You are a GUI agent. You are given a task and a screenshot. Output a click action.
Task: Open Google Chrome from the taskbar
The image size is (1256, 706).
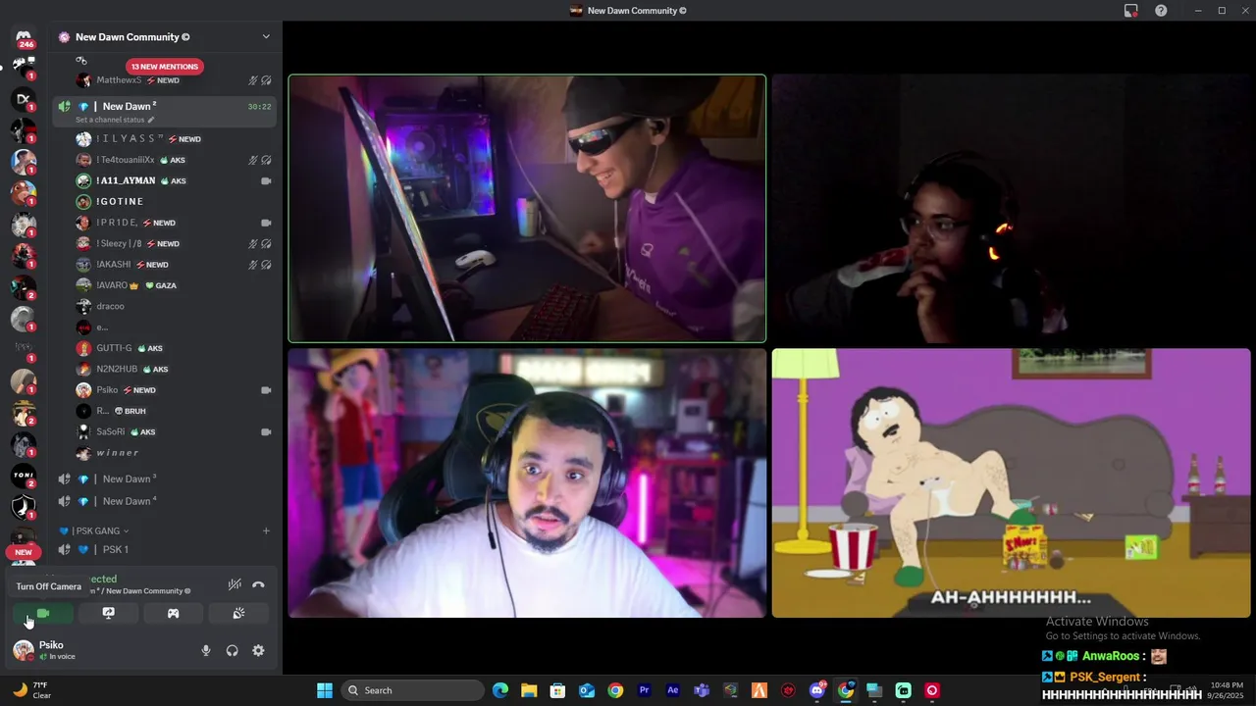pyautogui.click(x=615, y=690)
